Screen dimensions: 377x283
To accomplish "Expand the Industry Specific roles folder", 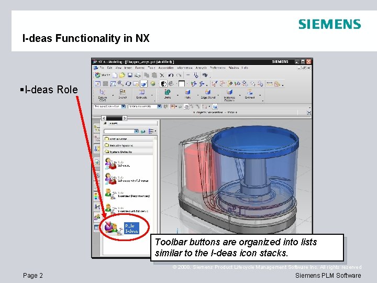I will [129, 145].
